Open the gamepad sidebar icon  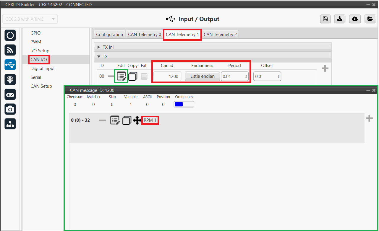click(10, 95)
